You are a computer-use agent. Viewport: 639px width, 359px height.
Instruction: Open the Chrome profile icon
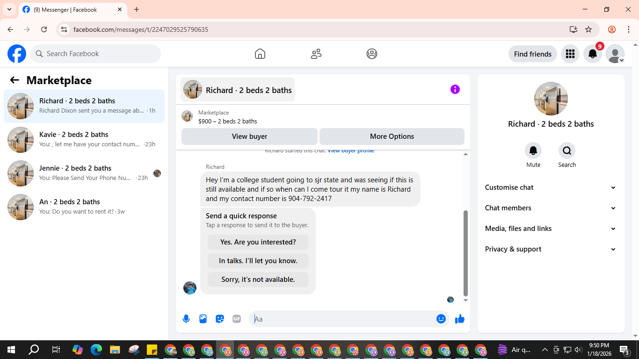pos(612,29)
